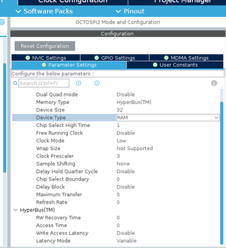
Task: Open the User Constants tab
Action: (175, 65)
